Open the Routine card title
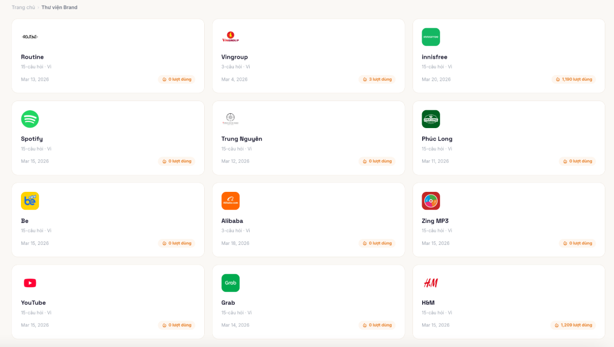The height and width of the screenshot is (347, 614). 32,57
